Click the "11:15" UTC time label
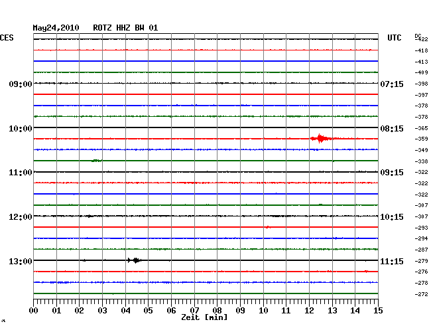Viewport: 431px width, 328px height. tap(392, 261)
